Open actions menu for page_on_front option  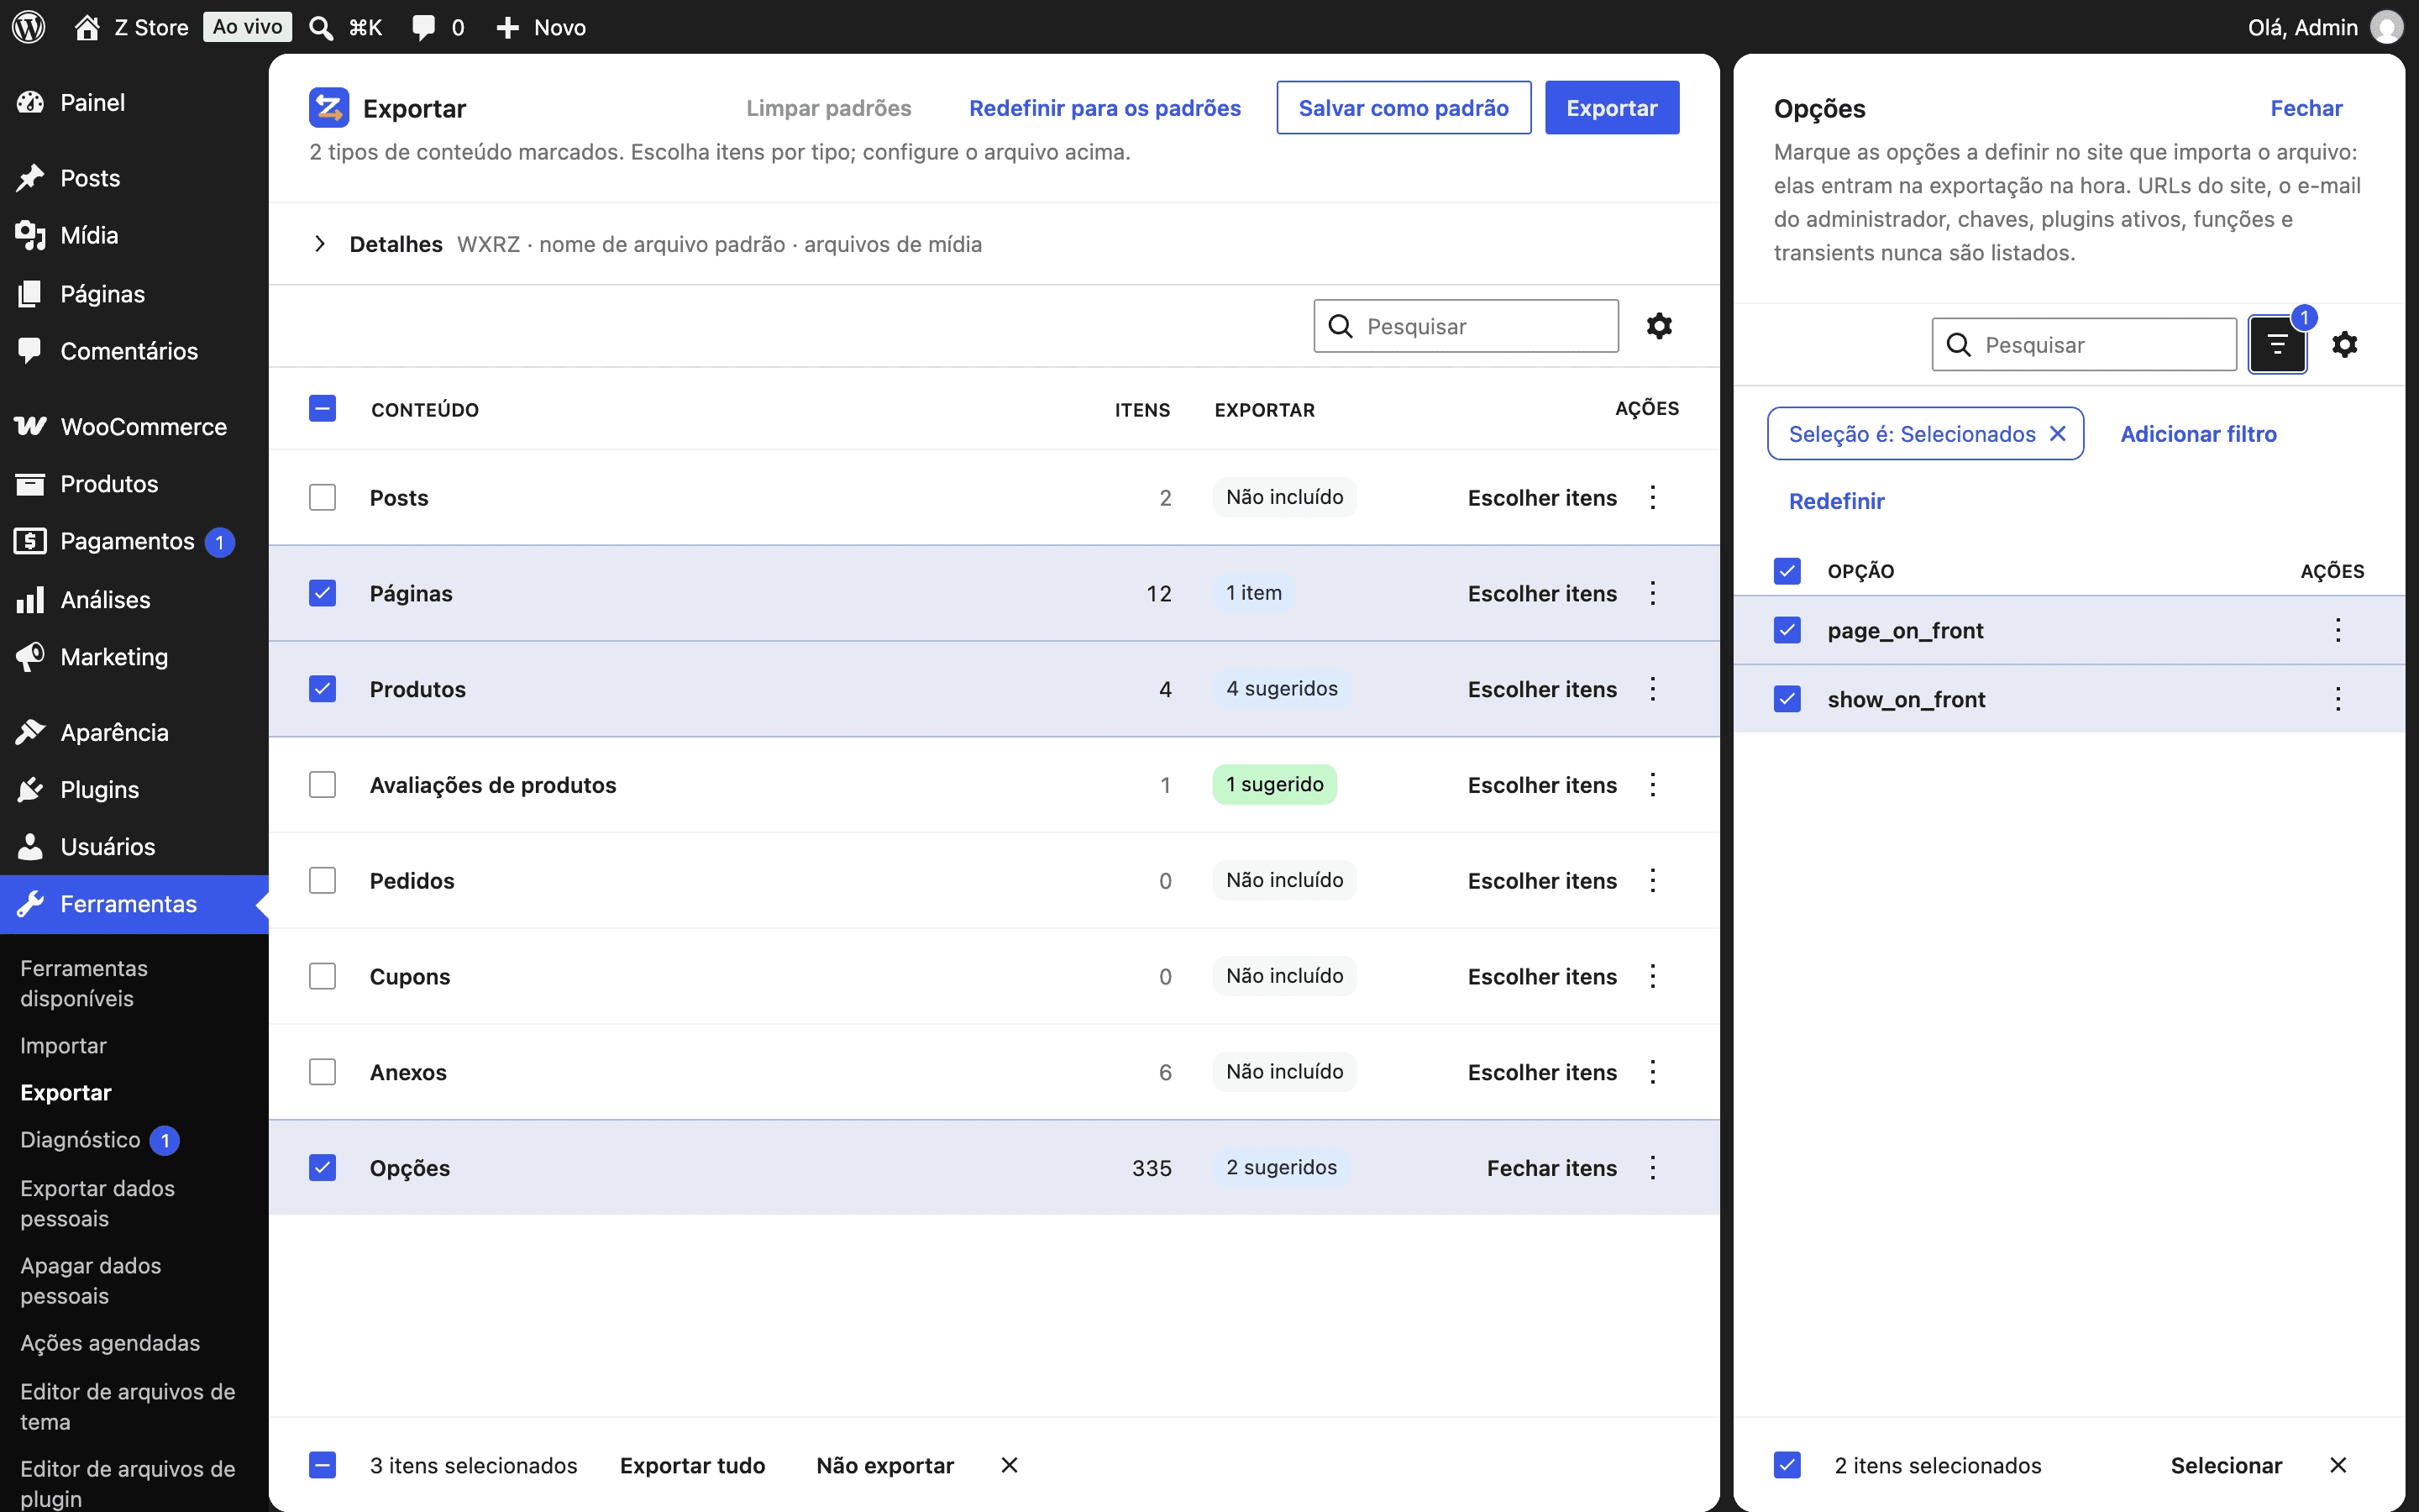point(2338,630)
